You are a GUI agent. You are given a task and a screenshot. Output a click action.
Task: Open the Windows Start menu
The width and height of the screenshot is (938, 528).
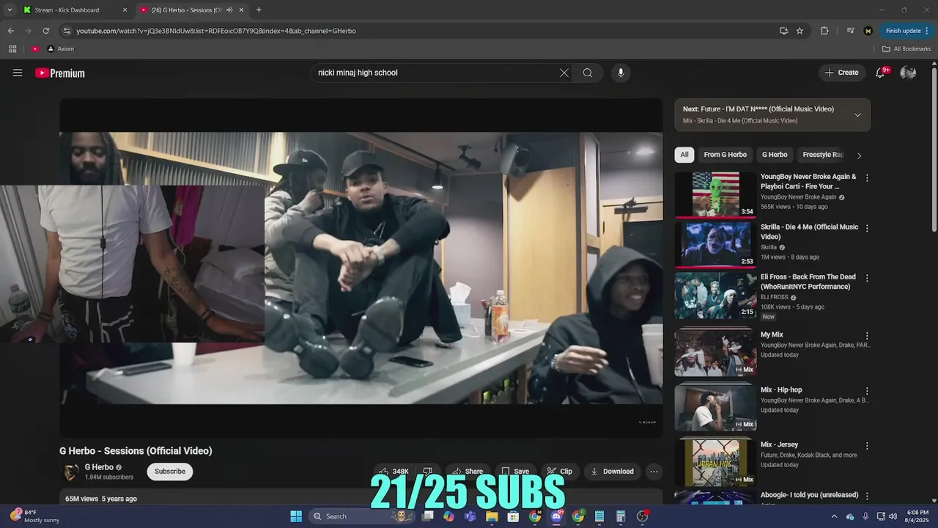pyautogui.click(x=296, y=516)
